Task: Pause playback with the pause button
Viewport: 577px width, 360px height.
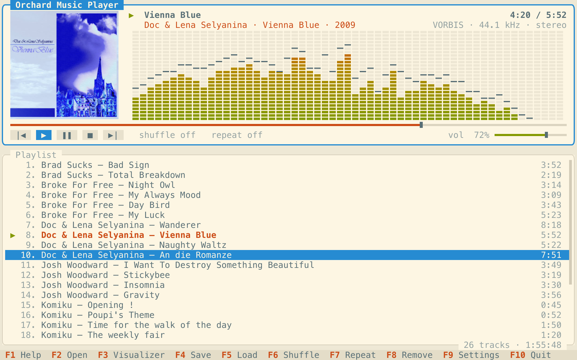Action: click(x=67, y=135)
